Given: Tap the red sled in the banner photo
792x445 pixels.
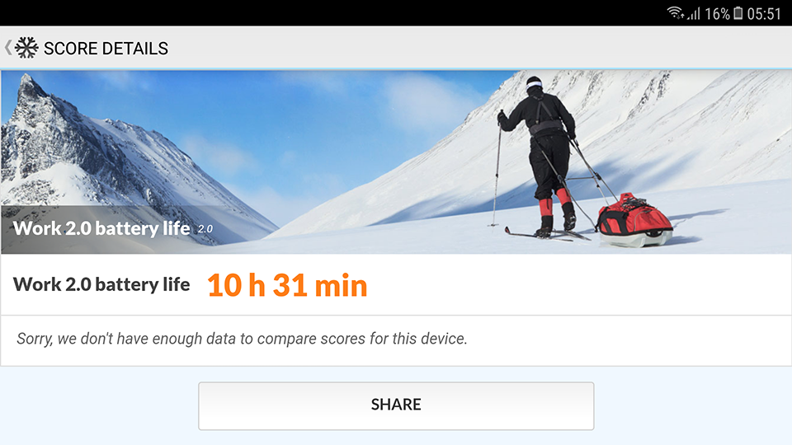Looking at the screenshot, I should pos(634,221).
